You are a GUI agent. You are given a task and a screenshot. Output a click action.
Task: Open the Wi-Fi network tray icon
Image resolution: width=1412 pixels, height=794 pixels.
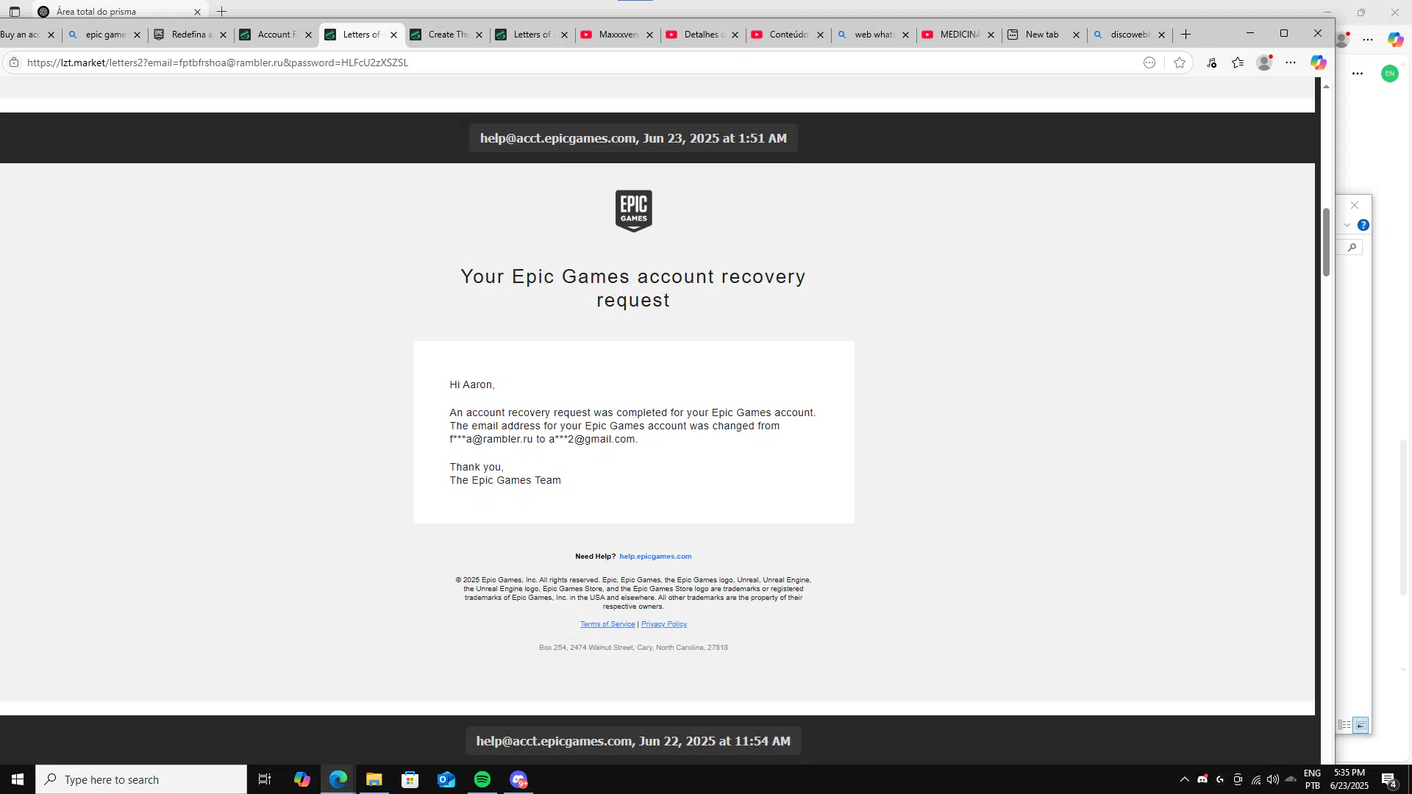[1256, 779]
